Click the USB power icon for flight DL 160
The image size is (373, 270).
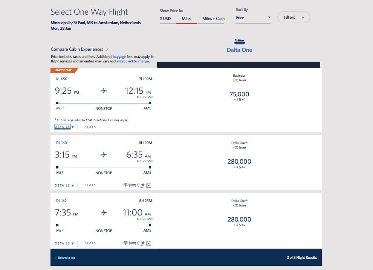pyautogui.click(x=138, y=185)
